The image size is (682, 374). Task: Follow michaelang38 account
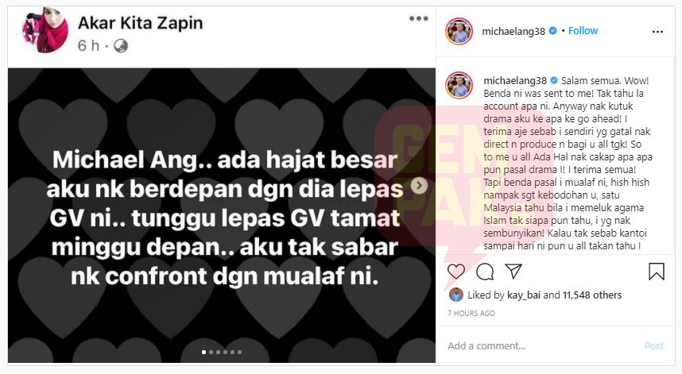[x=583, y=30]
